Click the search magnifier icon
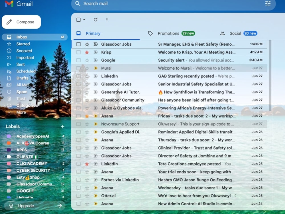 pyautogui.click(x=78, y=4)
